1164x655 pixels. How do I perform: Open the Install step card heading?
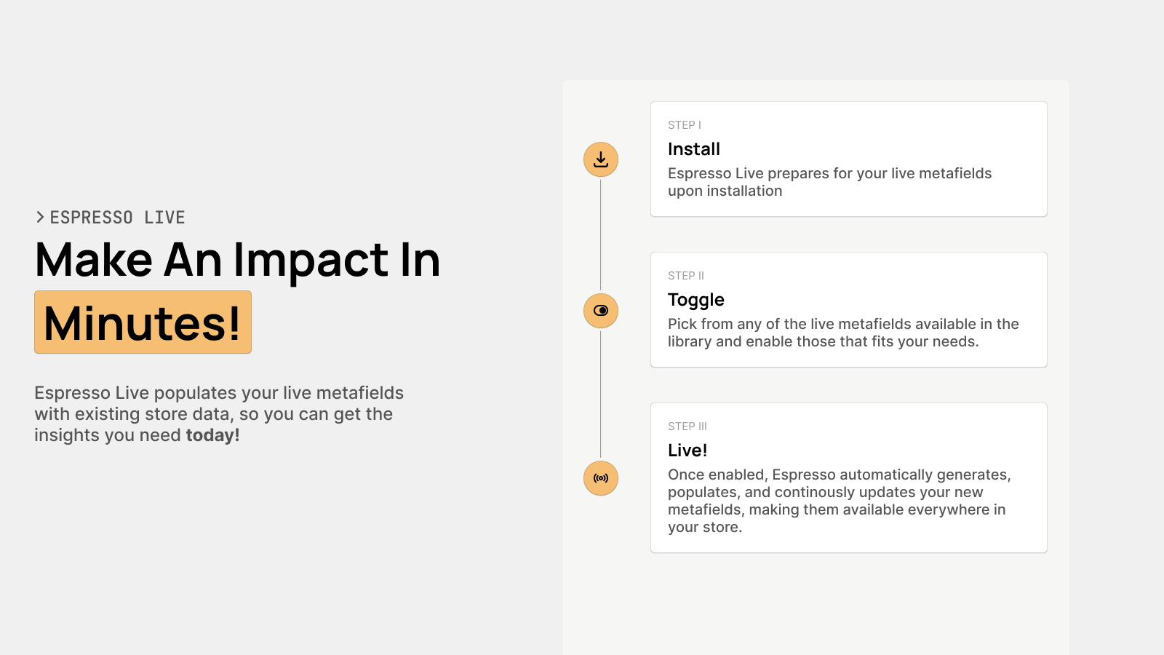click(x=694, y=149)
